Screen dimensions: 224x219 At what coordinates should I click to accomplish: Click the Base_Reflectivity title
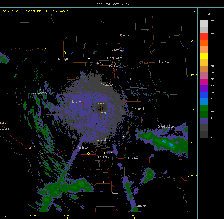[112, 4]
